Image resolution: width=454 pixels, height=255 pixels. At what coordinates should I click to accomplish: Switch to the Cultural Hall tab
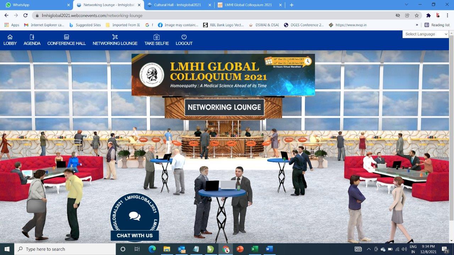point(179,5)
